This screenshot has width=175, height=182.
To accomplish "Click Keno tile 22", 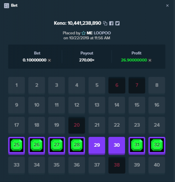I will tap(117, 125).
